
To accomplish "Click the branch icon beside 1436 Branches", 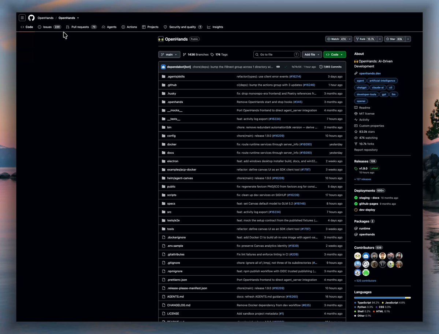I will (185, 55).
